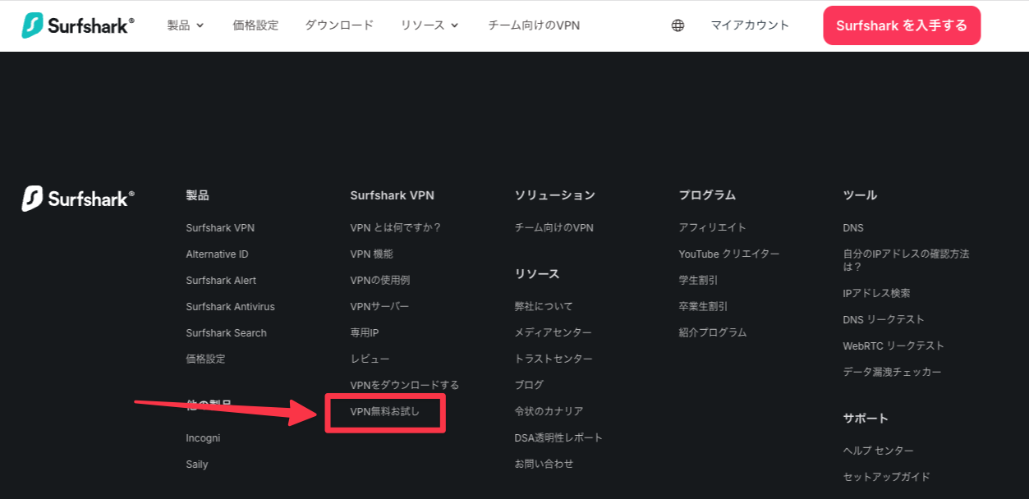
Task: Open VPN とは何ですか？ link
Action: 396,227
